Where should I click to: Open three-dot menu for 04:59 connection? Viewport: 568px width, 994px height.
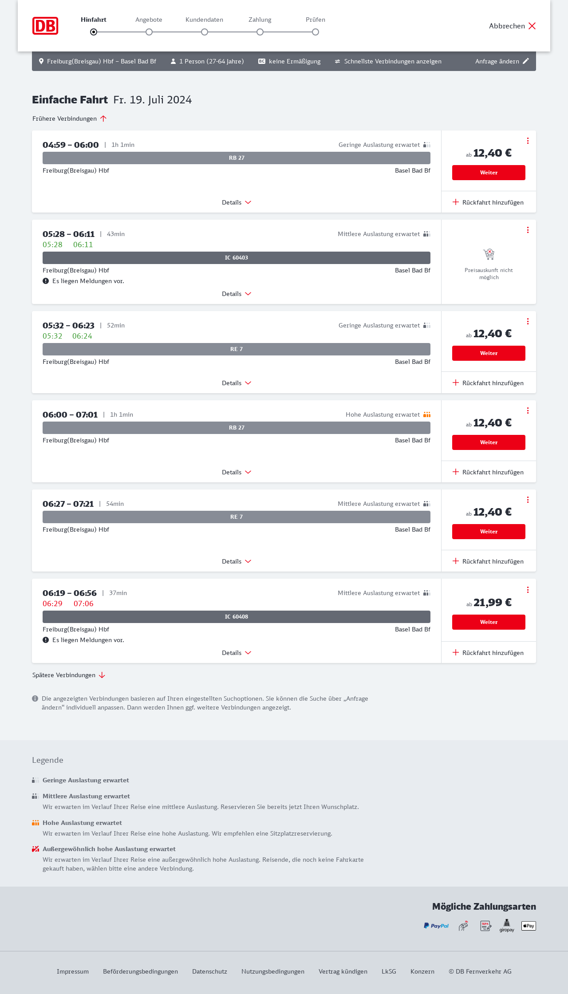[x=528, y=141]
